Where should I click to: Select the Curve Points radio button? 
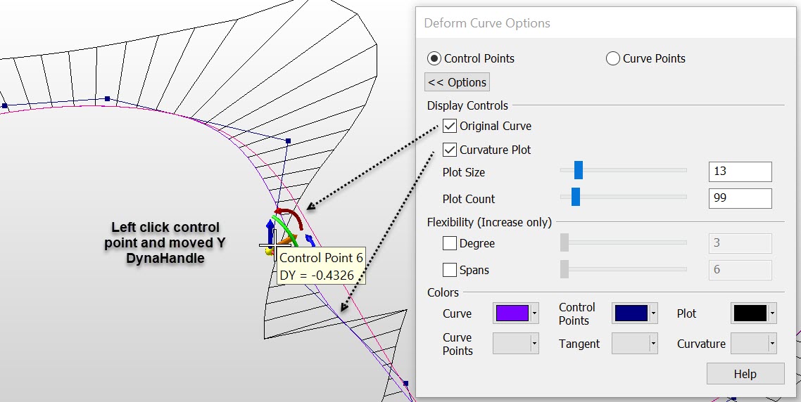[612, 58]
